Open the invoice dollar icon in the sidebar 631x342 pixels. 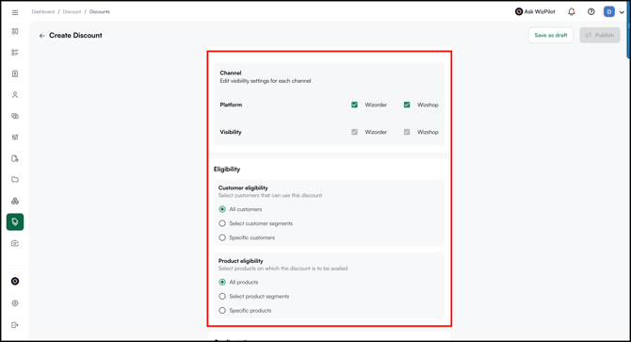(x=15, y=73)
